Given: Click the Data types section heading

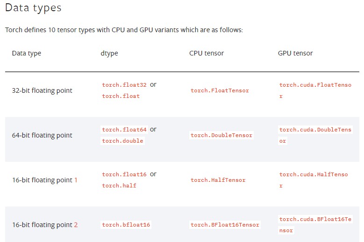Looking at the screenshot, I should pos(33,8).
